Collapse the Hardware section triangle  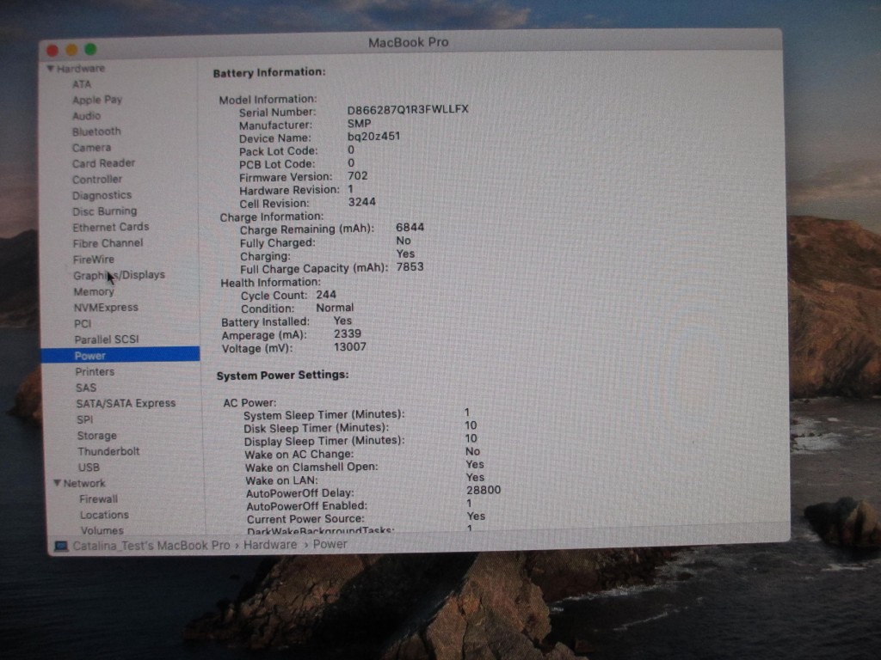pyautogui.click(x=51, y=69)
